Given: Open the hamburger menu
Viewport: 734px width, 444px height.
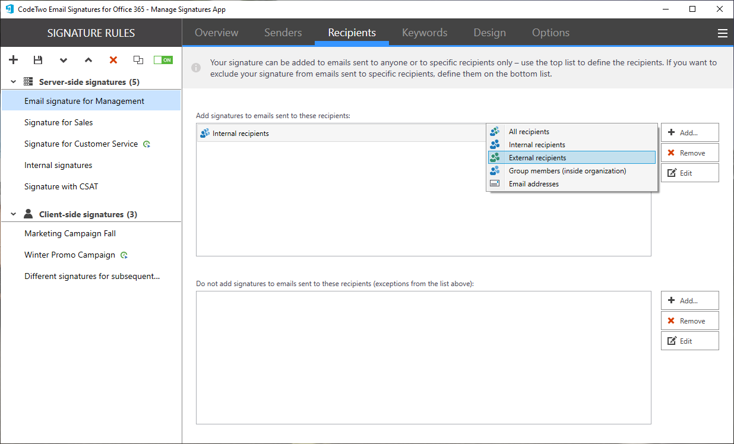Looking at the screenshot, I should [722, 33].
